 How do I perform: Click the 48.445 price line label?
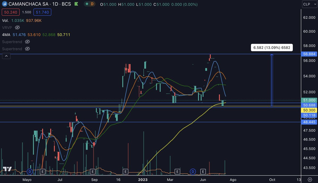click(x=309, y=122)
